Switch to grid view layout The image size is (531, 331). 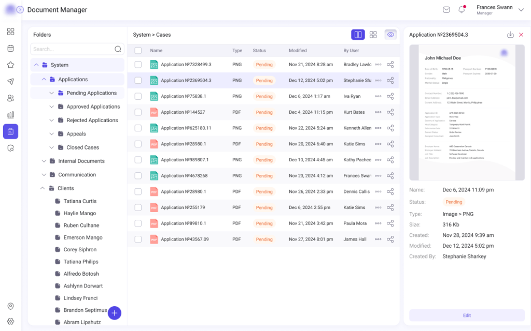373,35
